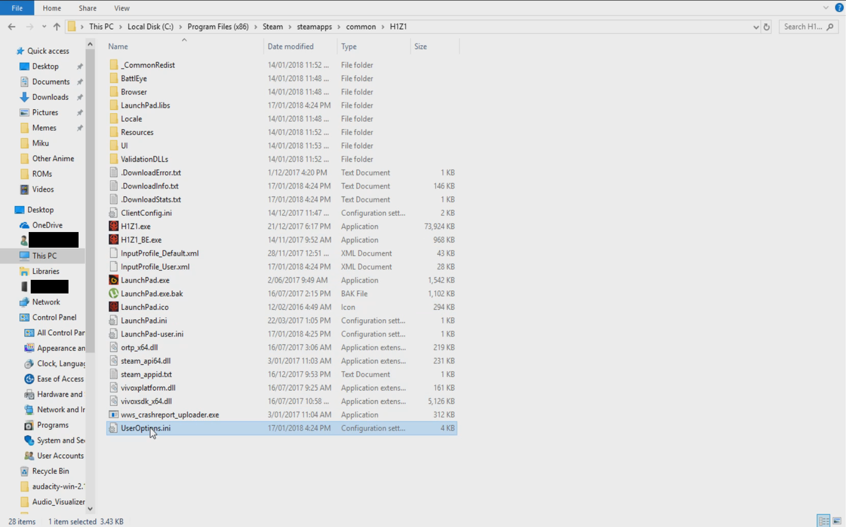Click the LaunchPad.exe application icon
Screen dimensions: 846x527
click(x=114, y=280)
